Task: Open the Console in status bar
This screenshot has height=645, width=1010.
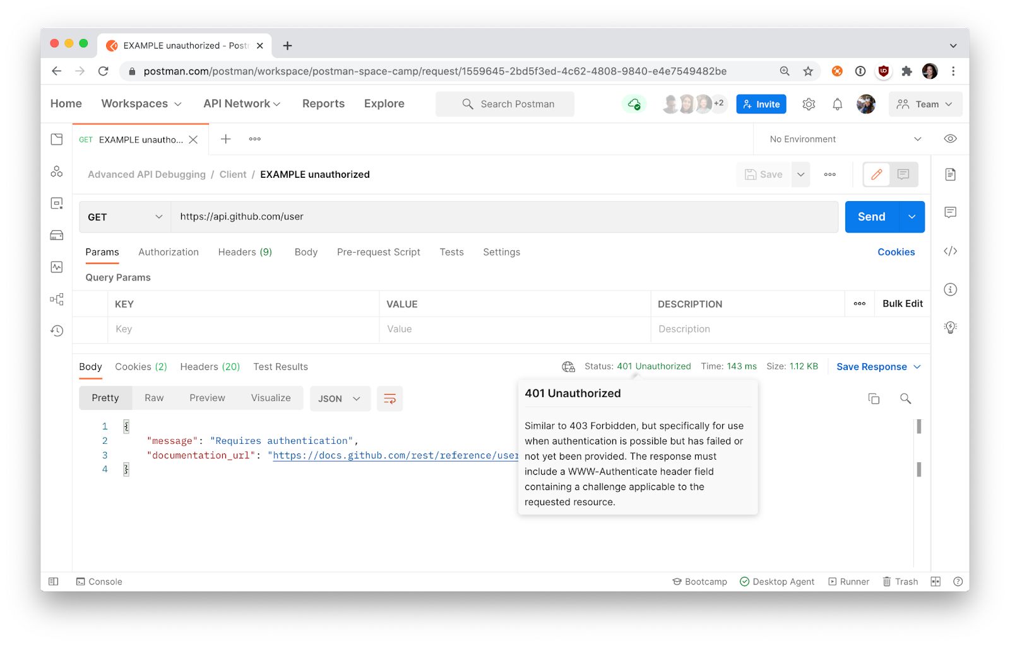Action: pos(99,581)
